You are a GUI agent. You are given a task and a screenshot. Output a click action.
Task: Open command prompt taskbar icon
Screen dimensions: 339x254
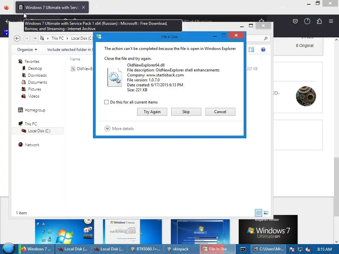(243, 249)
